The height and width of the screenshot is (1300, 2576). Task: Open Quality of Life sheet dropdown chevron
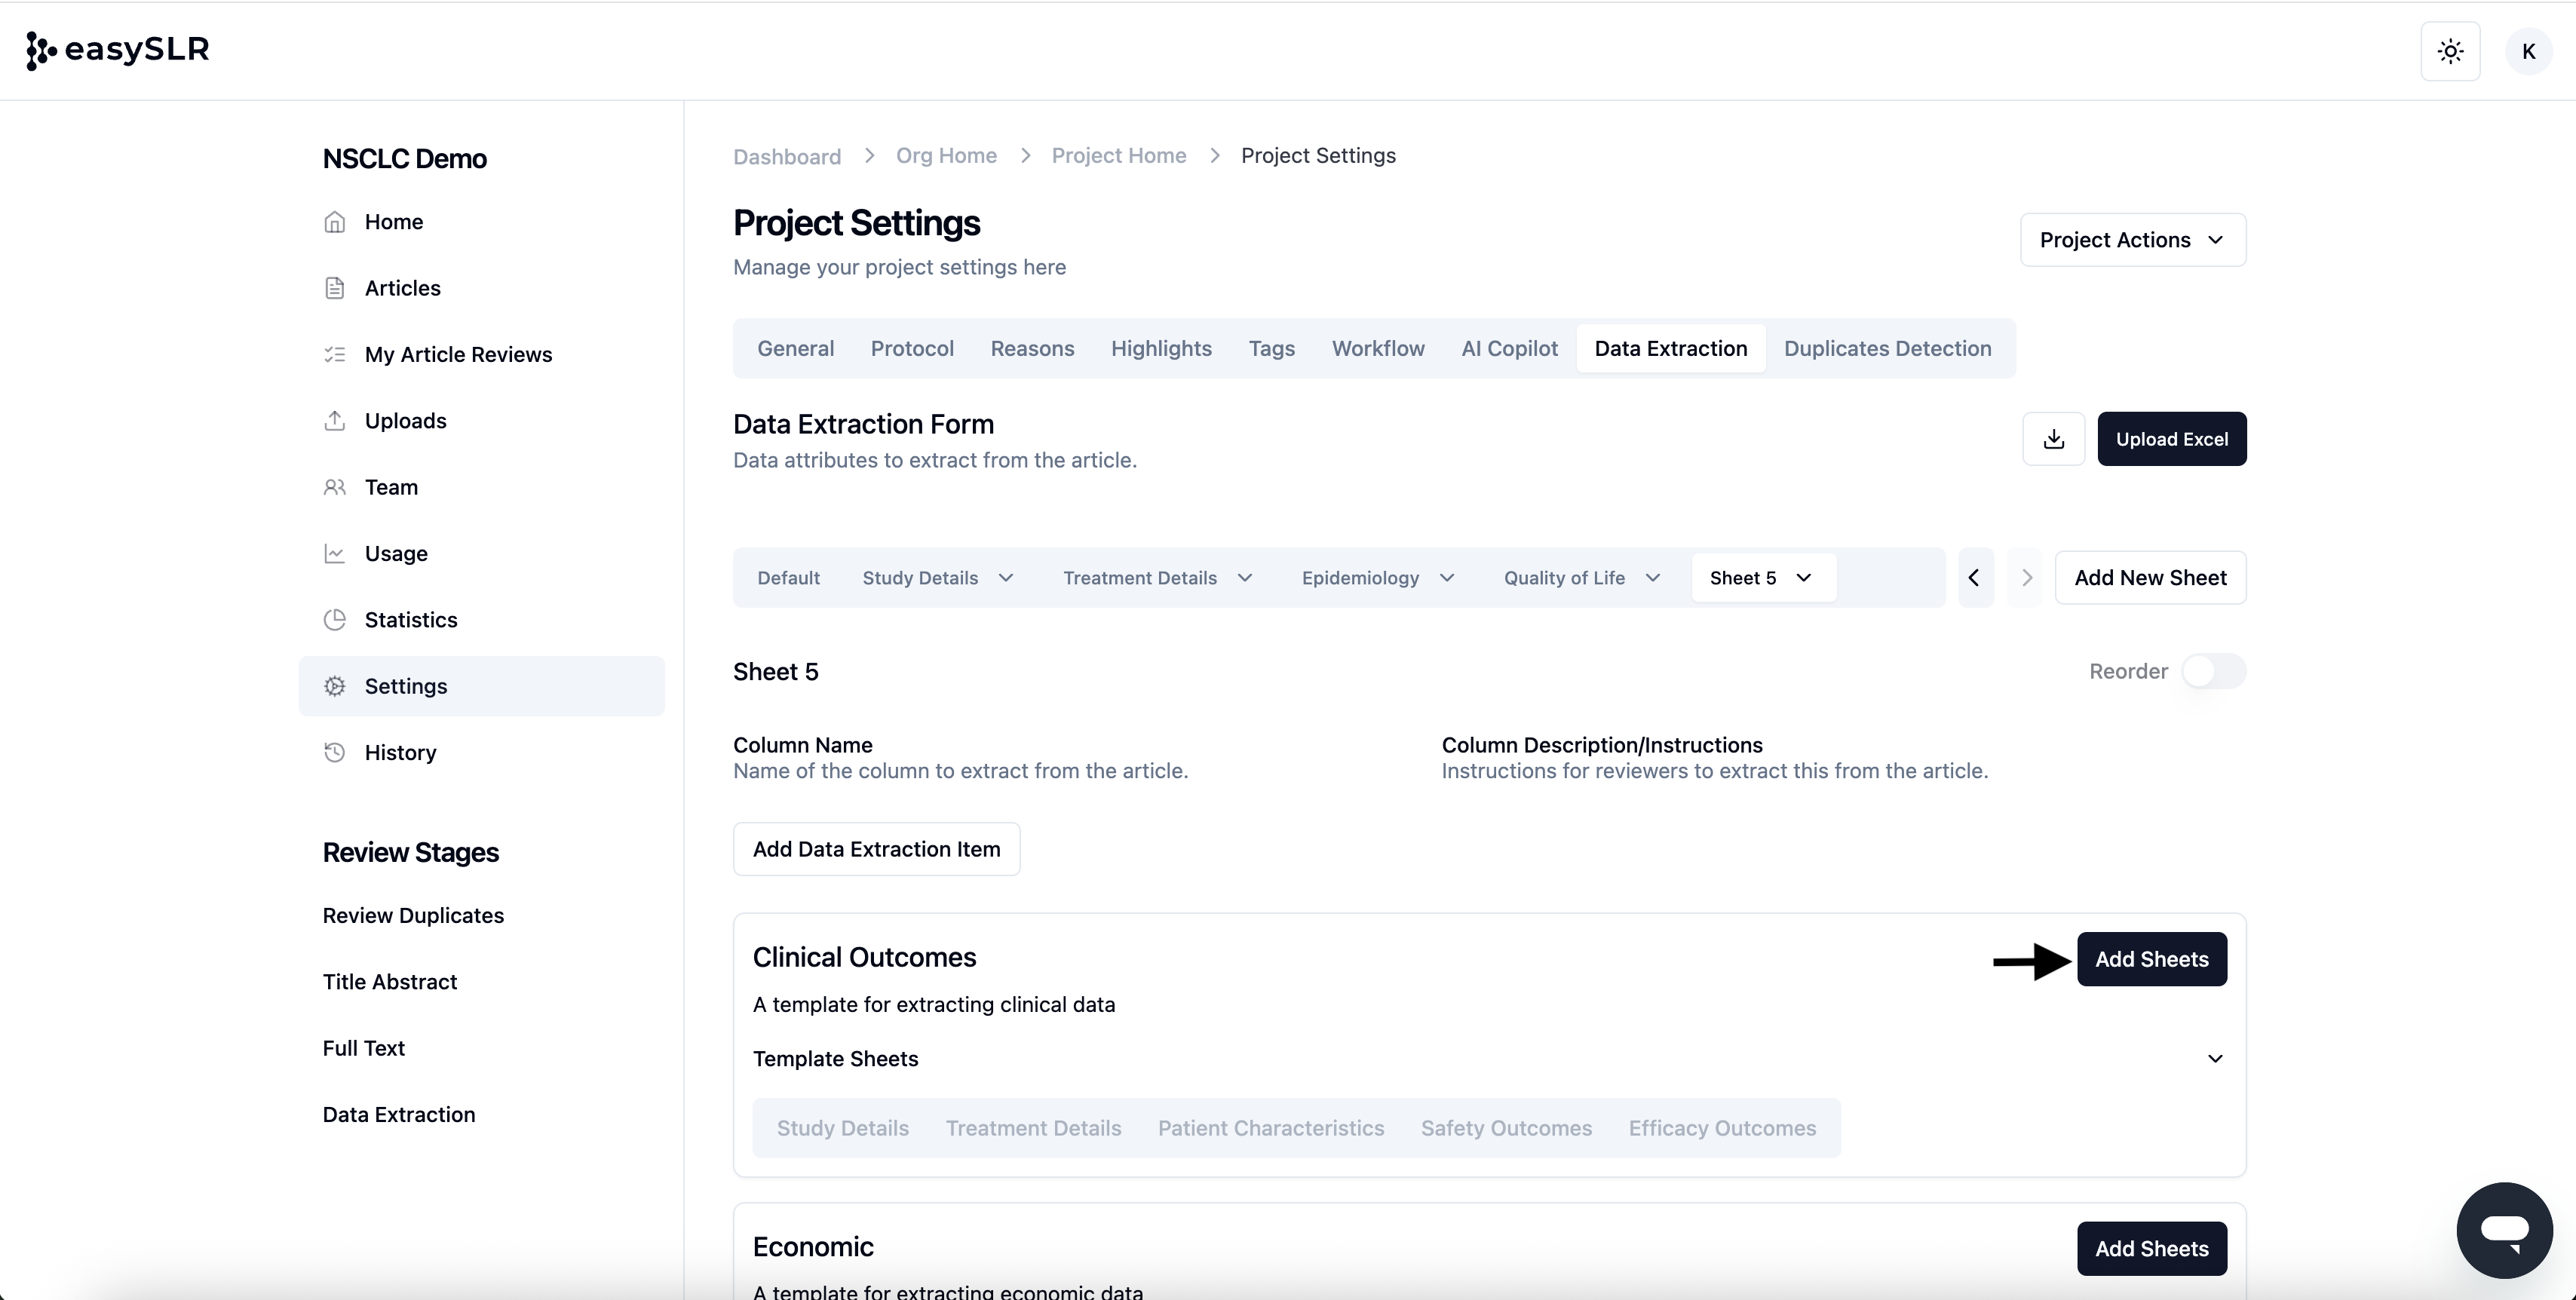point(1653,578)
